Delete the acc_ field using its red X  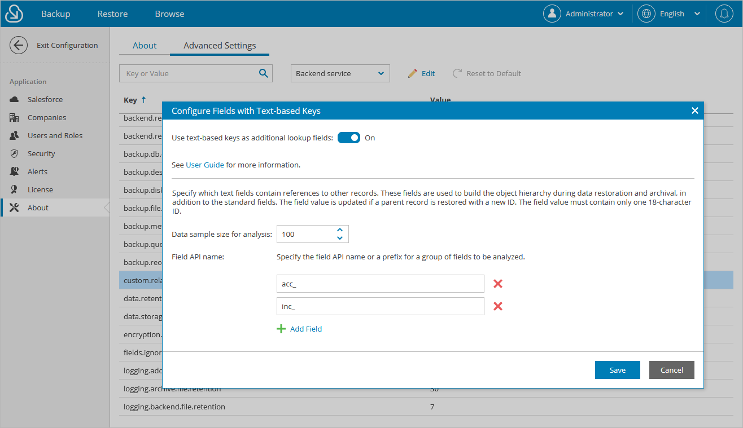(x=497, y=284)
